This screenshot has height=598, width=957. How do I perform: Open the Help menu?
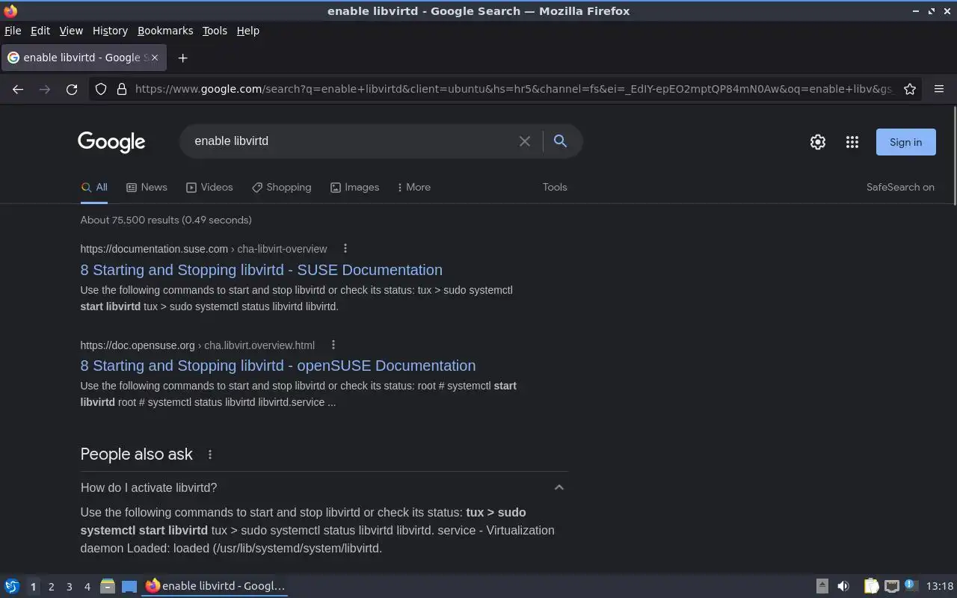pyautogui.click(x=248, y=31)
